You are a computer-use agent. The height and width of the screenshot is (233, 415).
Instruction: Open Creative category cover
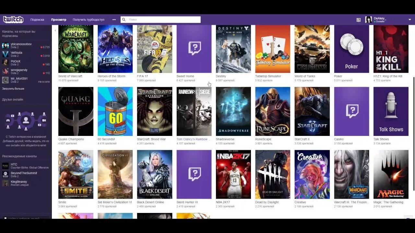(x=312, y=174)
